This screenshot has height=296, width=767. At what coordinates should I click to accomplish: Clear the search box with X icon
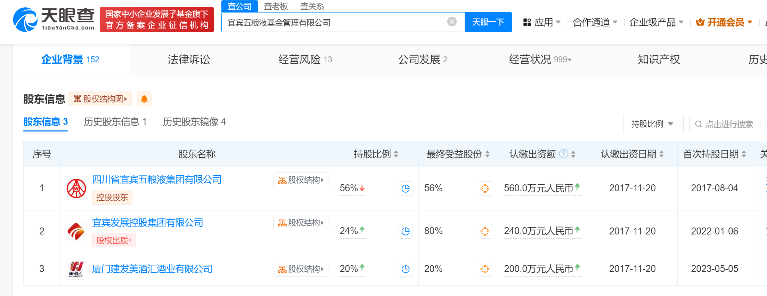pyautogui.click(x=451, y=22)
